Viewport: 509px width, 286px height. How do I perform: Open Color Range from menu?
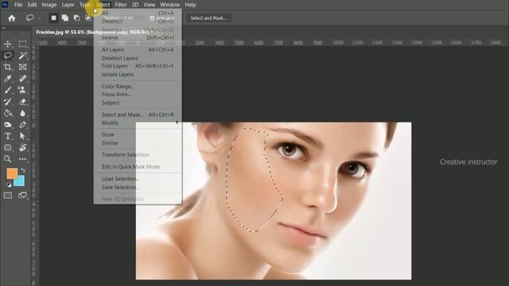[x=138, y=87]
